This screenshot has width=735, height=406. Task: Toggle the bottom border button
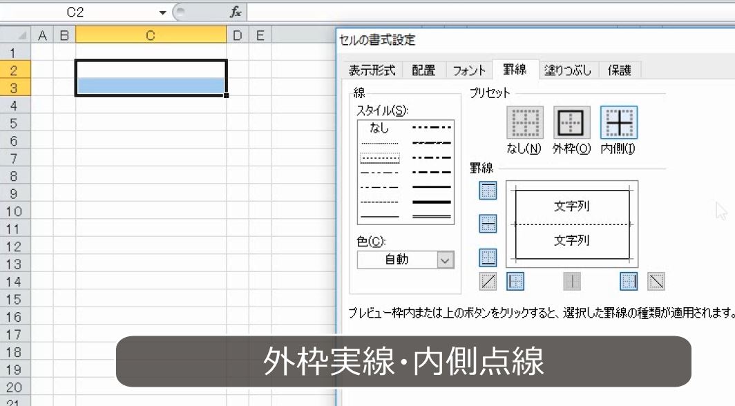(488, 258)
